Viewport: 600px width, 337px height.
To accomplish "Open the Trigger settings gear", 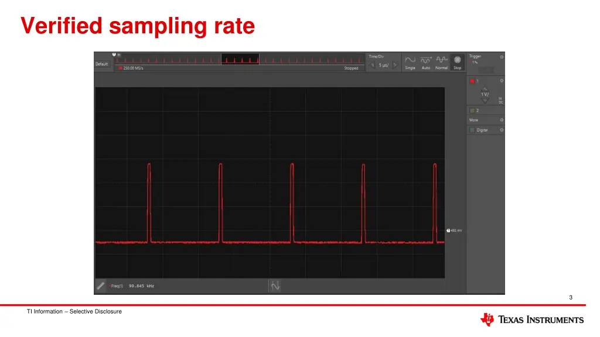I will (x=501, y=56).
